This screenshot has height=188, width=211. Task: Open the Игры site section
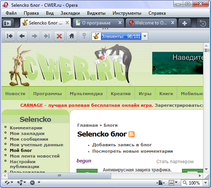pos(145,94)
